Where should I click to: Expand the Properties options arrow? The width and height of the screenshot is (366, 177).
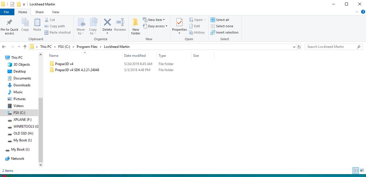(x=180, y=33)
